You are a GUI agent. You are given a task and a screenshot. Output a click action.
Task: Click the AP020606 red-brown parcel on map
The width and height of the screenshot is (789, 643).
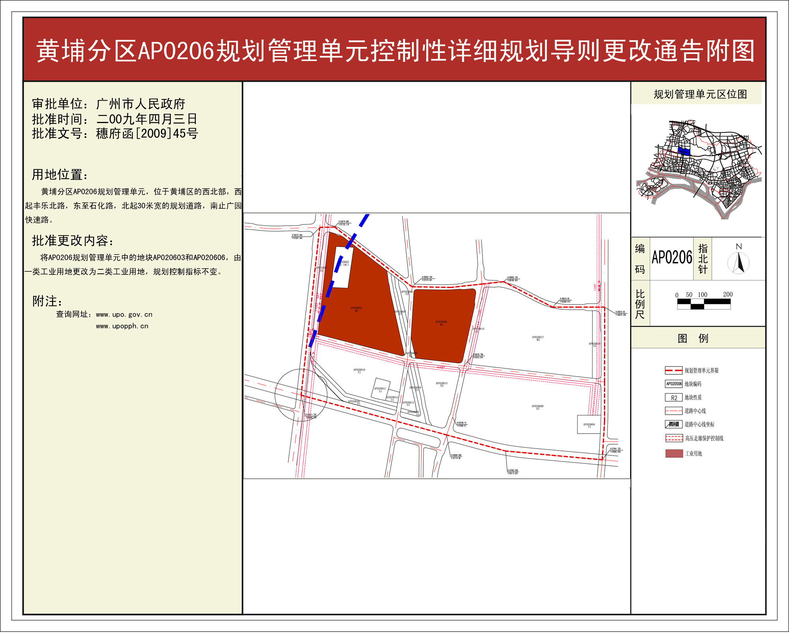(441, 323)
